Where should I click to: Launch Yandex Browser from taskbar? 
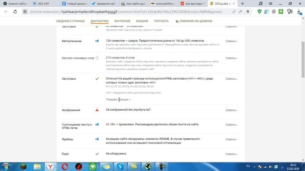[x=51, y=167]
